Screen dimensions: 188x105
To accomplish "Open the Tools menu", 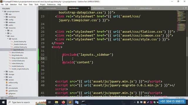I will pos(36,5).
